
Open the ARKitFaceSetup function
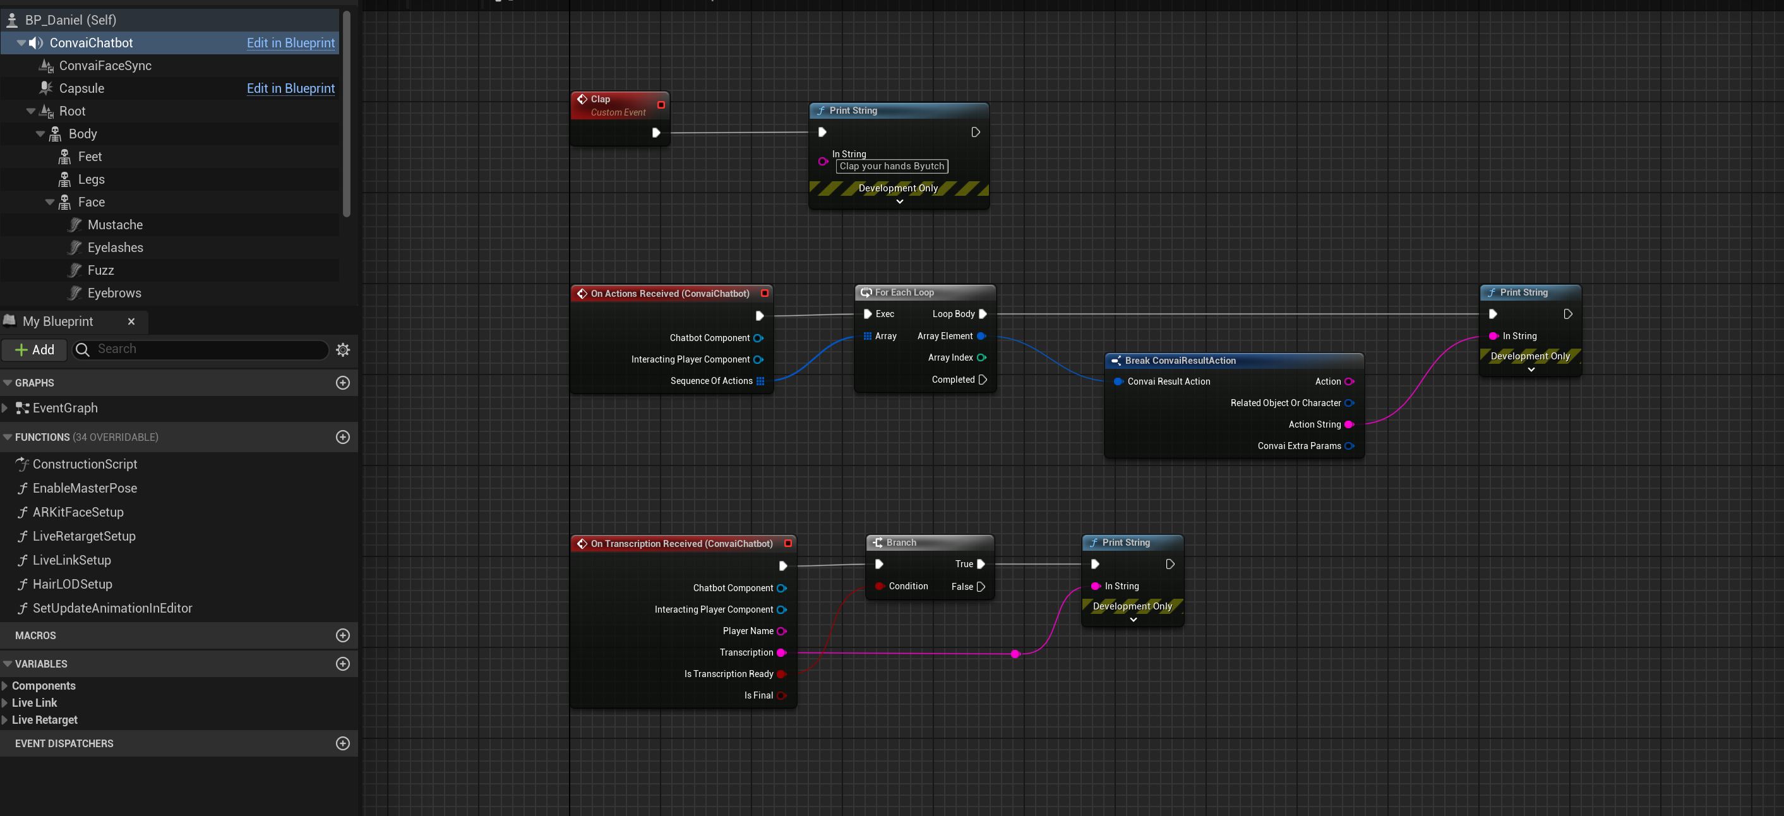(x=78, y=513)
